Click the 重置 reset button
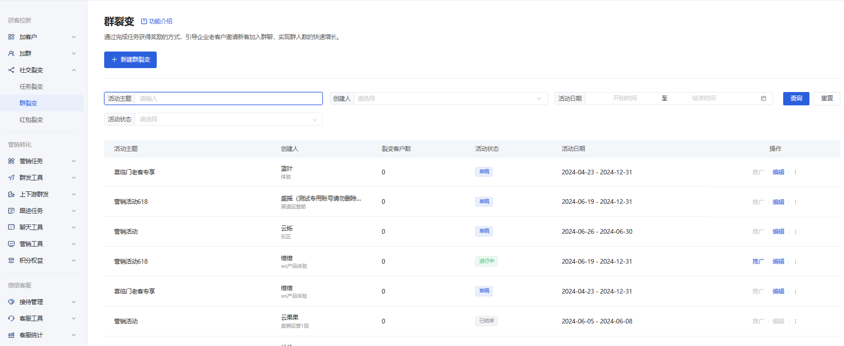Screen dimensions: 844x346 (x=827, y=98)
